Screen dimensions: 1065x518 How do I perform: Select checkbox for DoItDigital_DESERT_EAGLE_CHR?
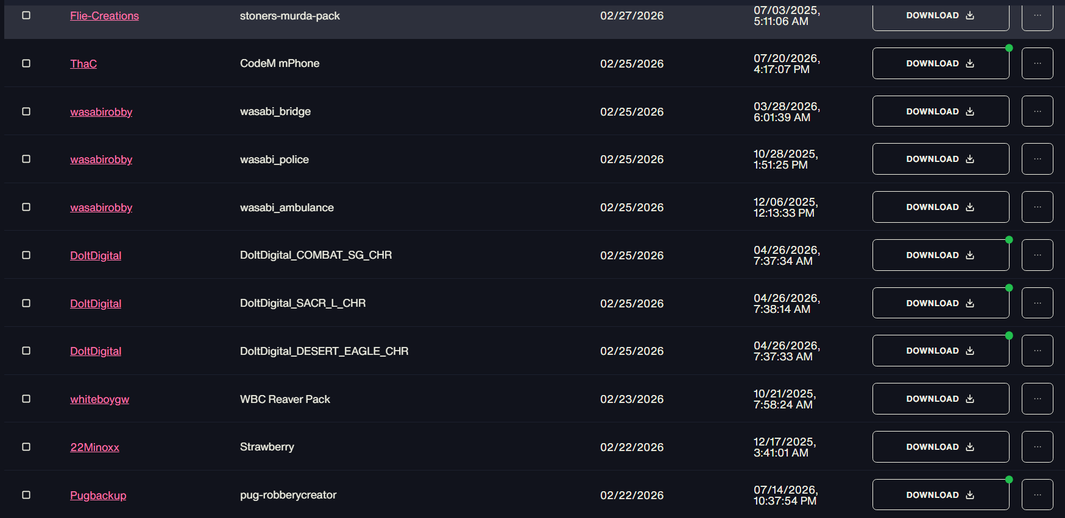coord(26,351)
